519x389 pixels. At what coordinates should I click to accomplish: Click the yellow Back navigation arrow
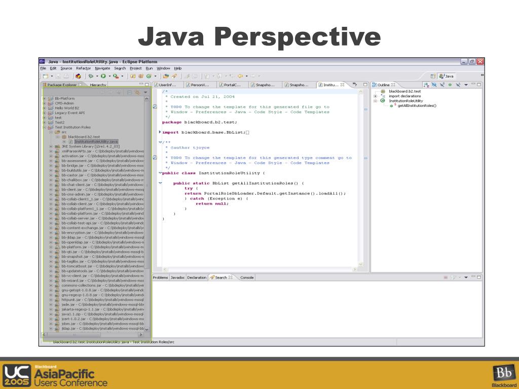coord(240,76)
